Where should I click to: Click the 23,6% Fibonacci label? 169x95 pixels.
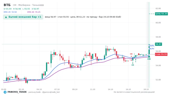pos(151,46)
